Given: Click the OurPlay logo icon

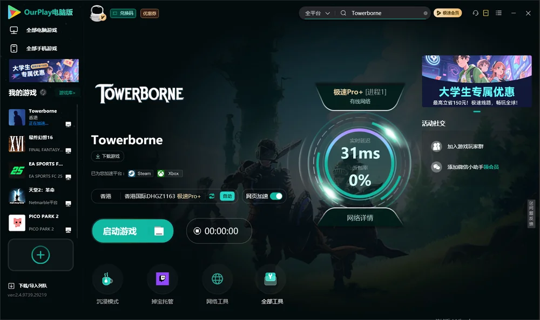Looking at the screenshot, I should click(x=14, y=12).
